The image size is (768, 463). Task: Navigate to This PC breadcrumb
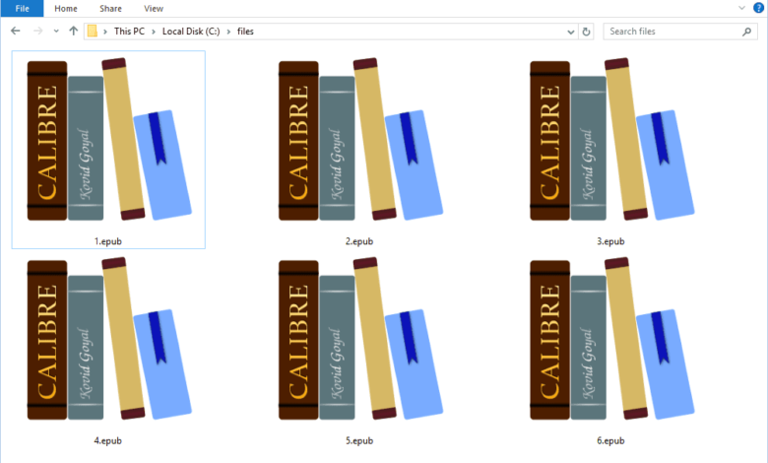pyautogui.click(x=129, y=31)
